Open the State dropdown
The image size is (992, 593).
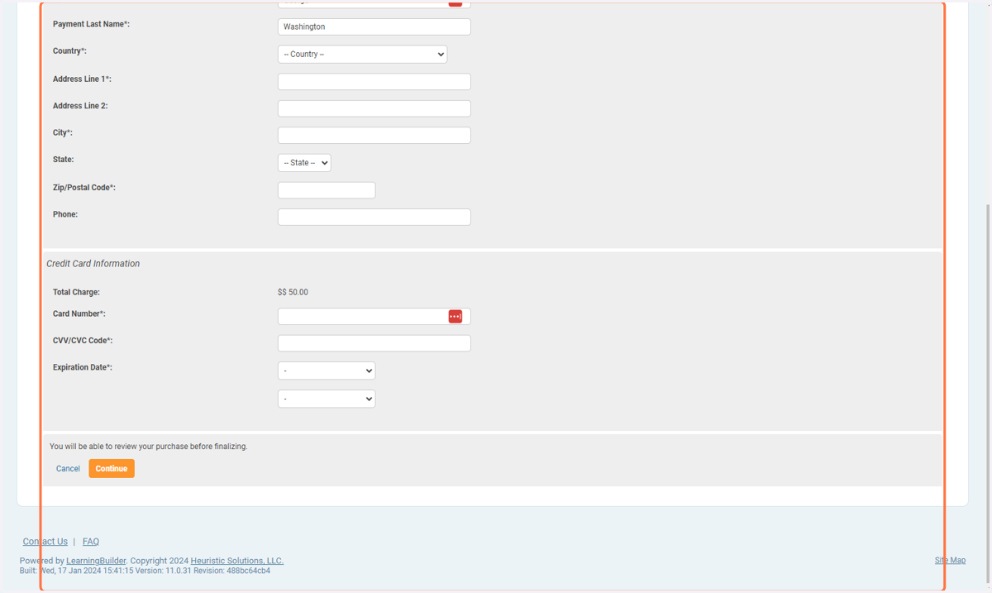(304, 163)
